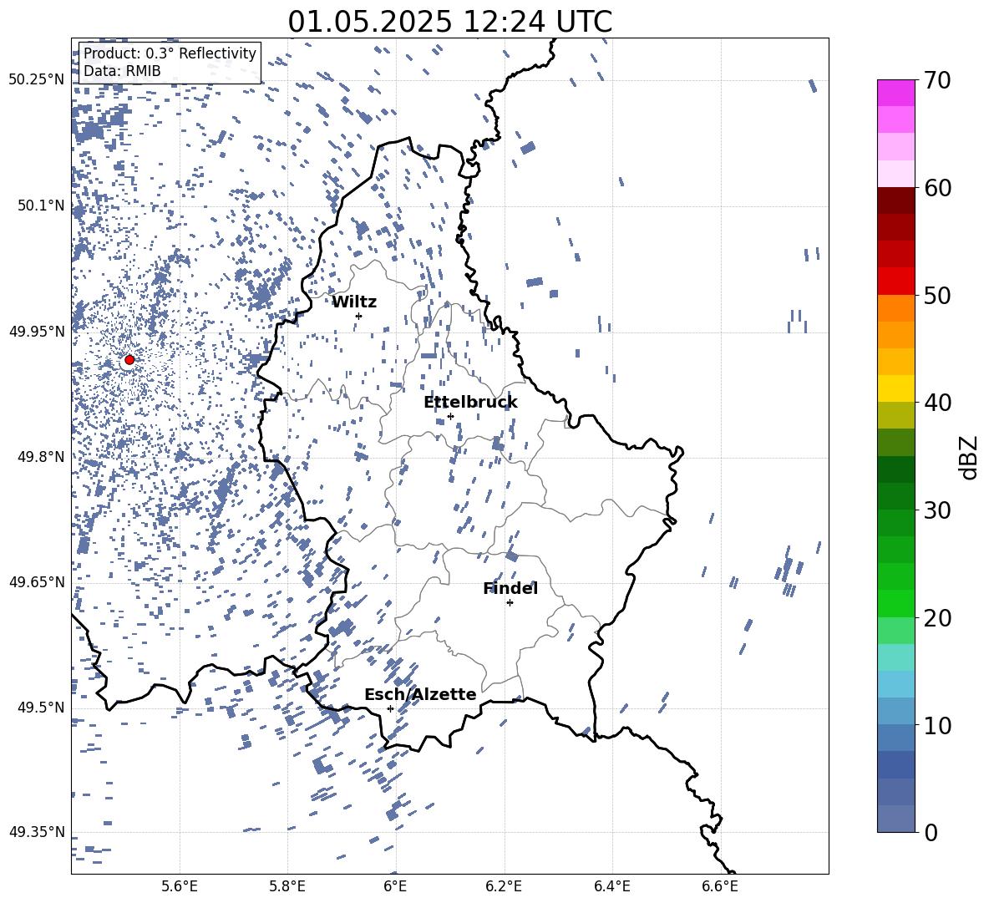Click the 5.8°E longitude label
This screenshot has width=989, height=903.
coord(287,886)
